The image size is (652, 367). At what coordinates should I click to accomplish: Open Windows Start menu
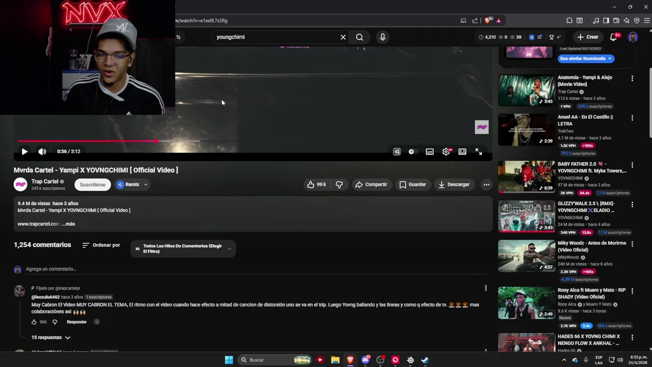(x=229, y=360)
